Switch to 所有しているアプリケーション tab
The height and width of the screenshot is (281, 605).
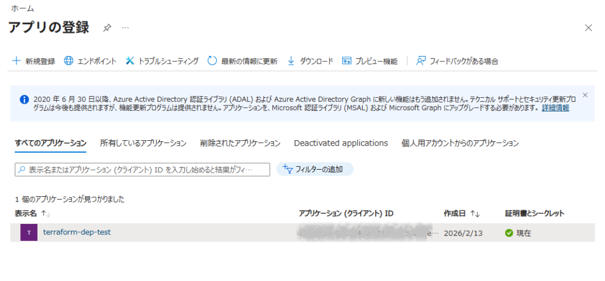pyautogui.click(x=143, y=143)
